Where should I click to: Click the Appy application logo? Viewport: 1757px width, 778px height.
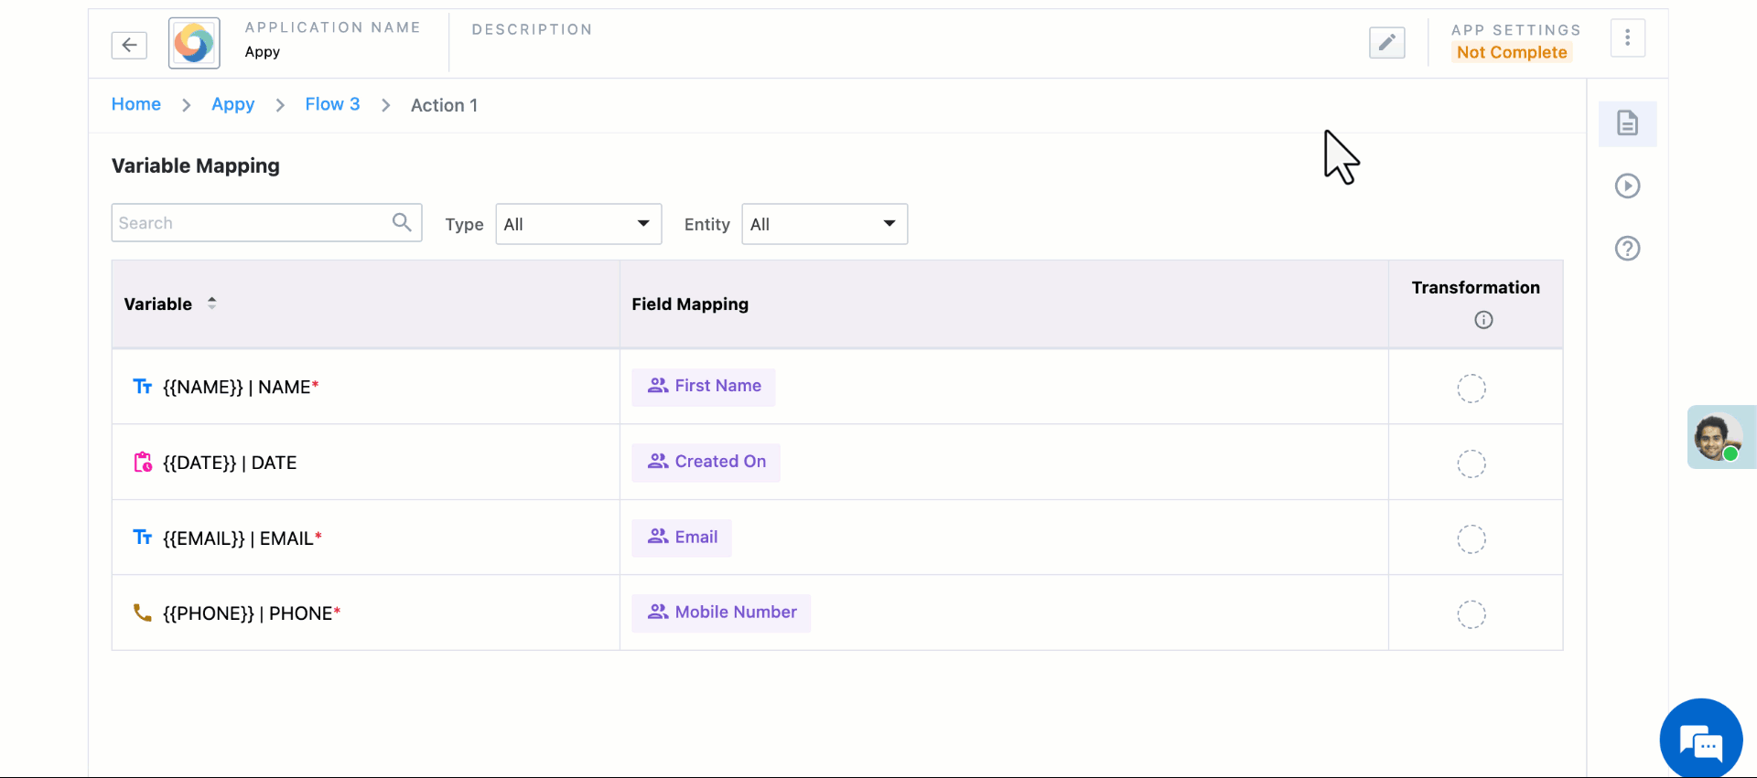coord(194,43)
